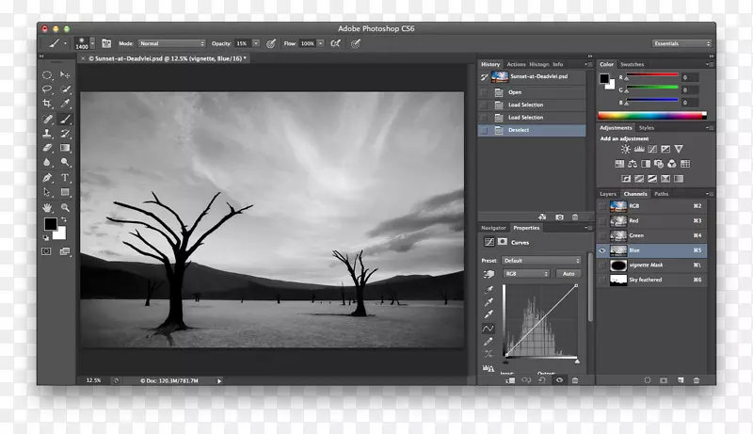The height and width of the screenshot is (434, 753).
Task: Select the Crop tool
Action: 46,104
